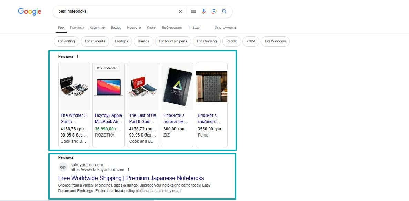Open the Apple MacBook Air product image
The image size is (409, 201).
(109, 87)
